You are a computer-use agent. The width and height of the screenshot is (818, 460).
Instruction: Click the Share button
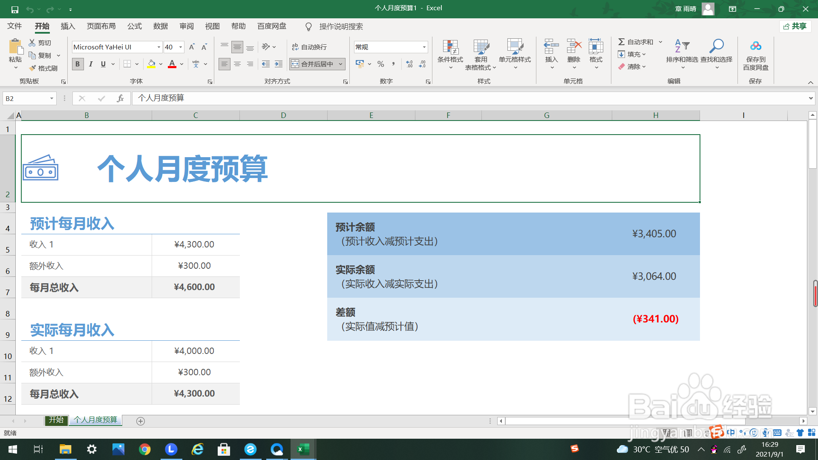pyautogui.click(x=795, y=26)
